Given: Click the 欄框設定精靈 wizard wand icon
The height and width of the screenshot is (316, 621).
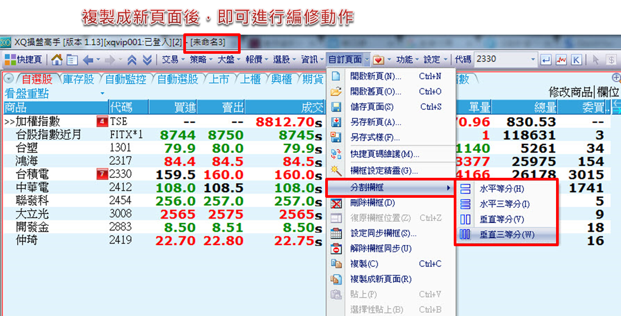Looking at the screenshot, I should click(x=336, y=171).
